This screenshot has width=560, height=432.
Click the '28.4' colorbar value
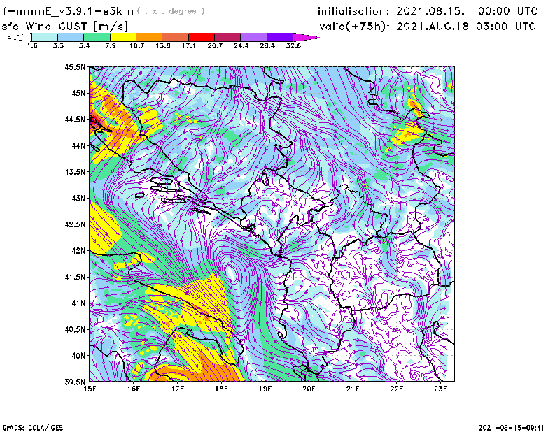(267, 45)
